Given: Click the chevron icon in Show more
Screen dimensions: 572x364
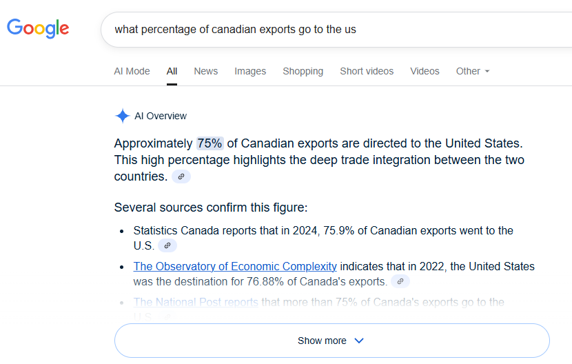Looking at the screenshot, I should click(x=359, y=341).
